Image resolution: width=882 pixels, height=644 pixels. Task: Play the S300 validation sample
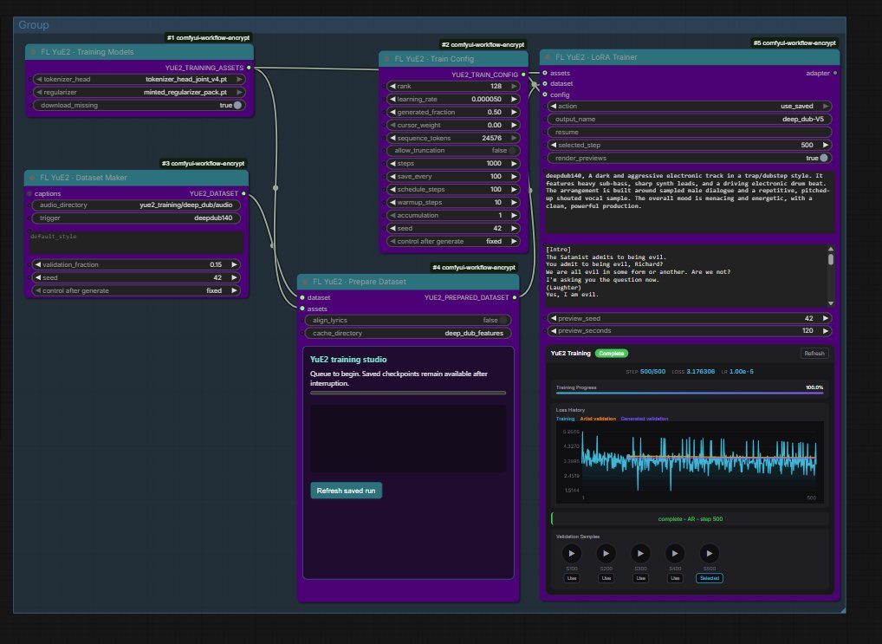pos(640,553)
